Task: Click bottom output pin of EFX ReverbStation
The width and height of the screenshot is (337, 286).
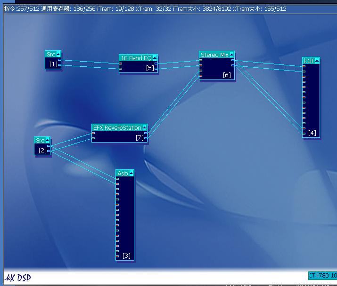Action: click(146, 138)
